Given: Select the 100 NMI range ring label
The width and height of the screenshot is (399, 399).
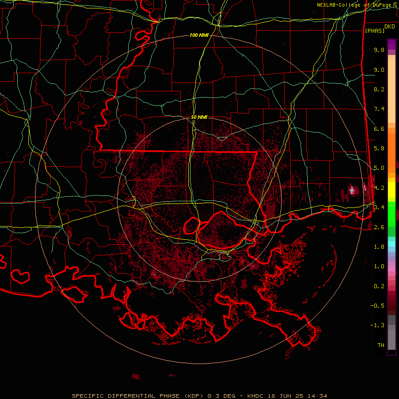Looking at the screenshot, I should (199, 35).
